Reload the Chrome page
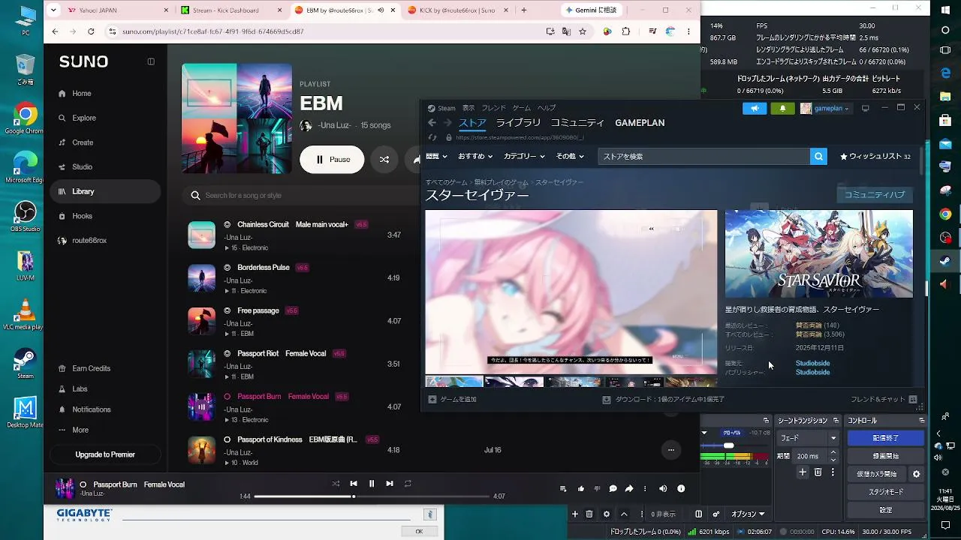The width and height of the screenshot is (961, 540). tap(91, 31)
